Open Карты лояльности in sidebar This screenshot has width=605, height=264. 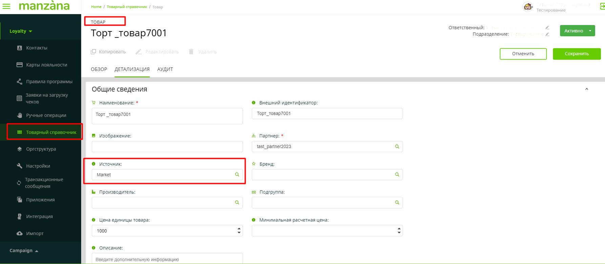point(46,65)
